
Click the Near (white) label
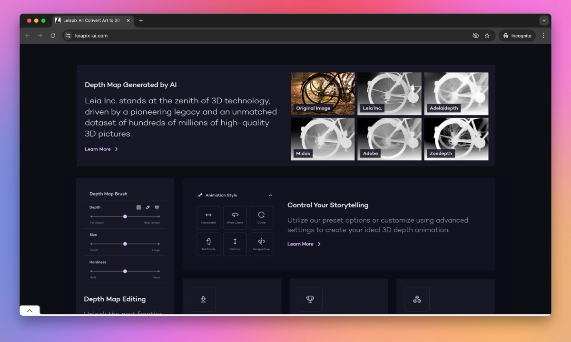[x=152, y=223]
